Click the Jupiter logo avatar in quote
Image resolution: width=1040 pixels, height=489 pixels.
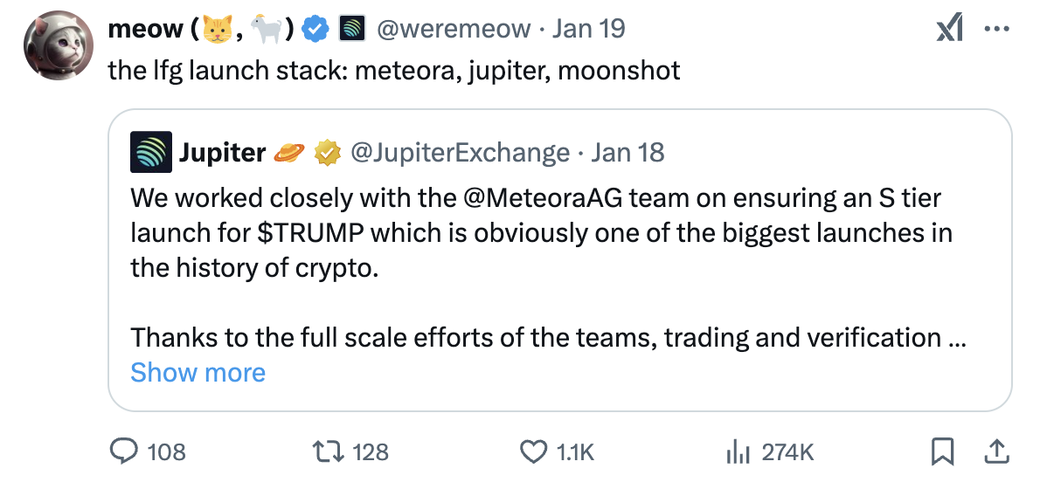[x=146, y=154]
